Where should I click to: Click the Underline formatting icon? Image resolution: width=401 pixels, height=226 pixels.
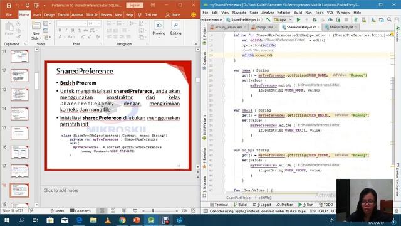pos(73,30)
